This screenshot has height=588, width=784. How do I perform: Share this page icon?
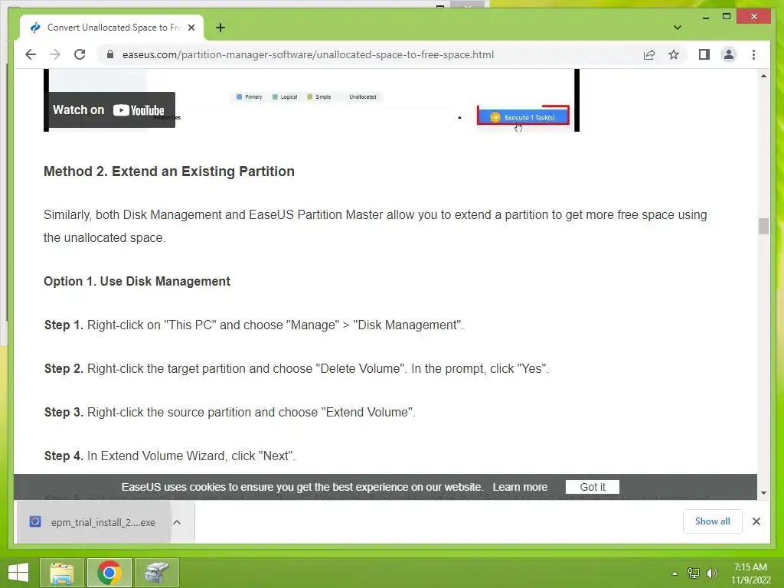point(649,54)
